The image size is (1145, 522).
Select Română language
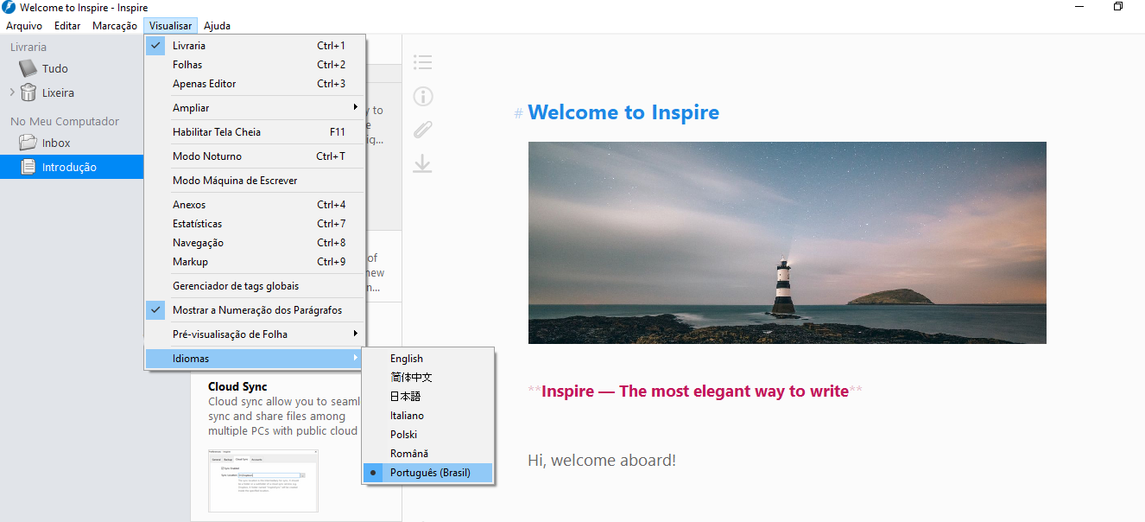428,454
